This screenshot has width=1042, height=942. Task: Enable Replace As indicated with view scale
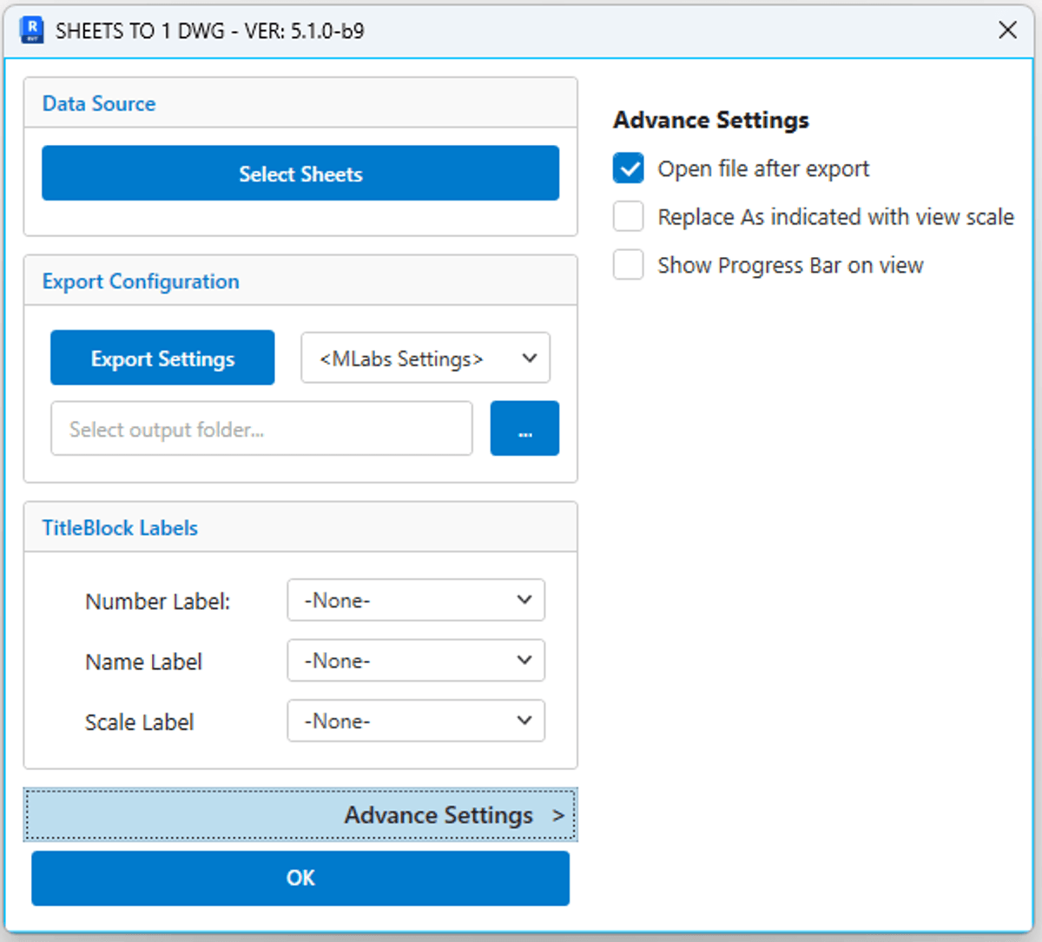629,217
